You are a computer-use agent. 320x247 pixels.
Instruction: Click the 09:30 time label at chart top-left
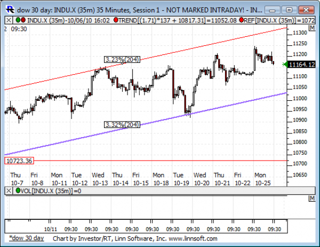19,29
